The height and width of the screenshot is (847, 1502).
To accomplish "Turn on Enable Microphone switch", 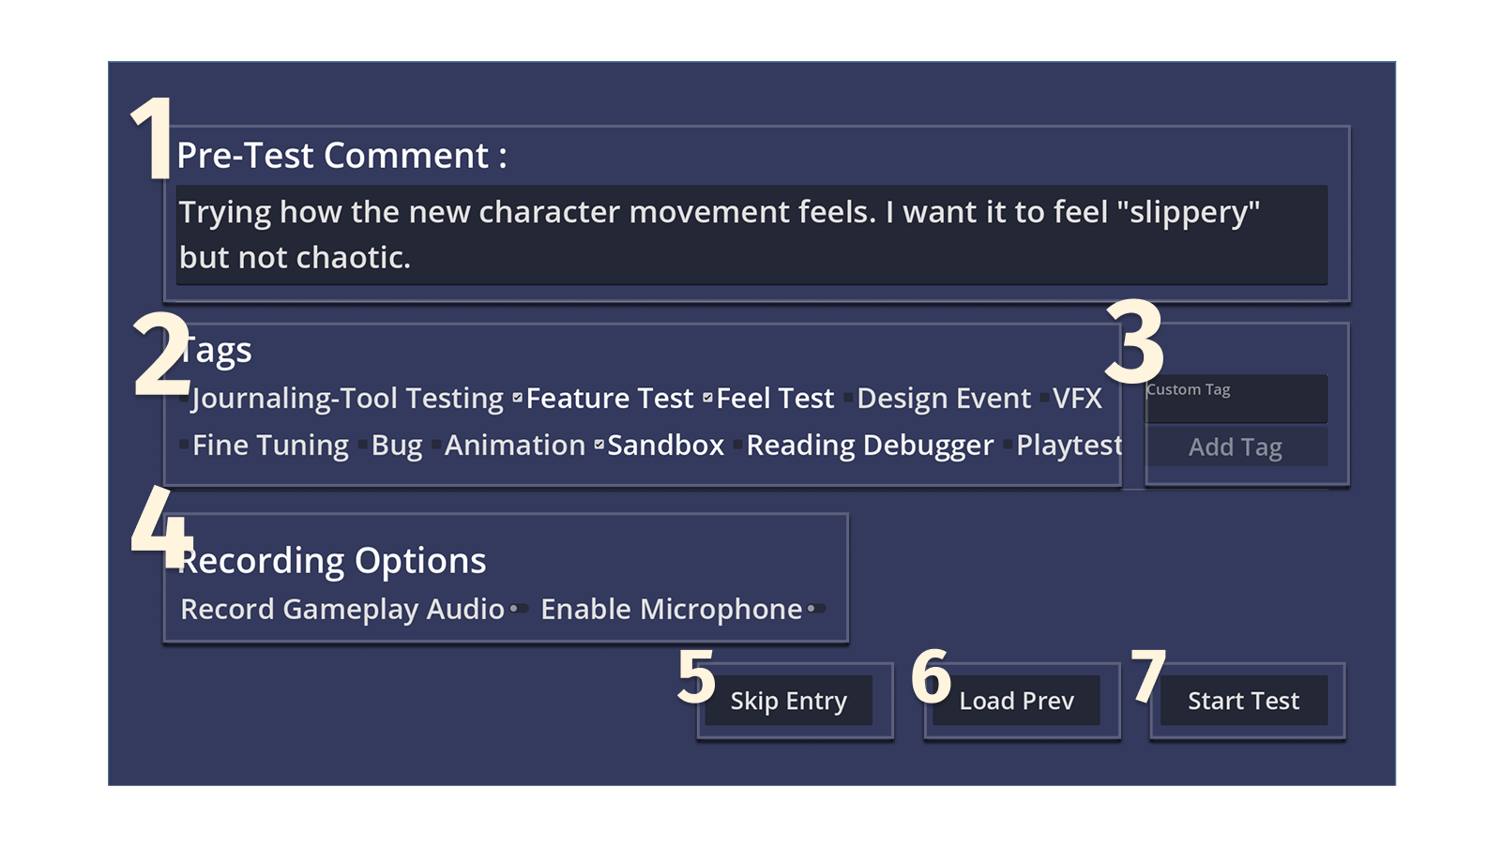I will pyautogui.click(x=815, y=610).
